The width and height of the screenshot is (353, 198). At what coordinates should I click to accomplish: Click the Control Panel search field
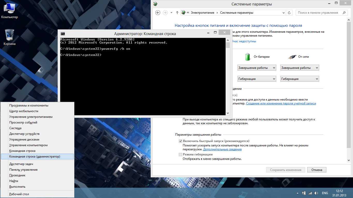click(x=319, y=13)
